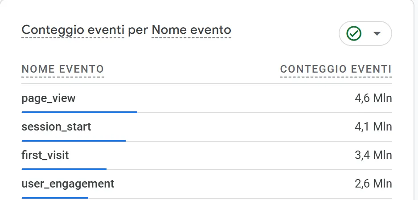Click the green checkmark data quality icon
418x200 pixels.
click(x=354, y=33)
